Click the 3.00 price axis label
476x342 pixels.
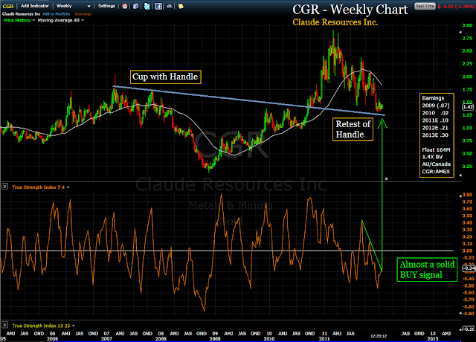467,25
